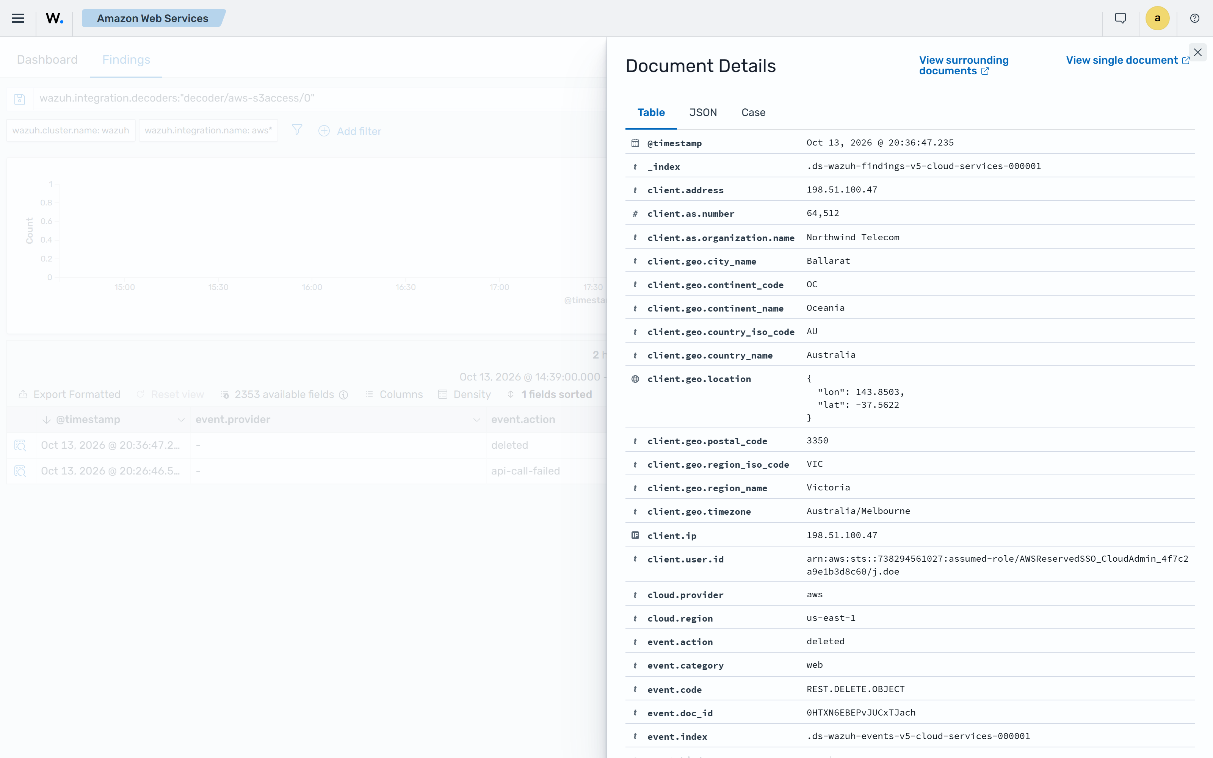Click Export Formatted button
The height and width of the screenshot is (758, 1213).
tap(70, 395)
